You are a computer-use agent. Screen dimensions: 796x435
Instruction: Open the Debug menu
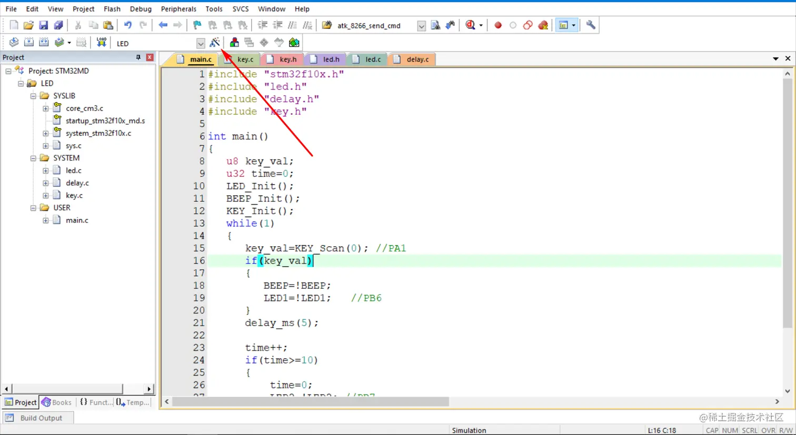(x=141, y=9)
